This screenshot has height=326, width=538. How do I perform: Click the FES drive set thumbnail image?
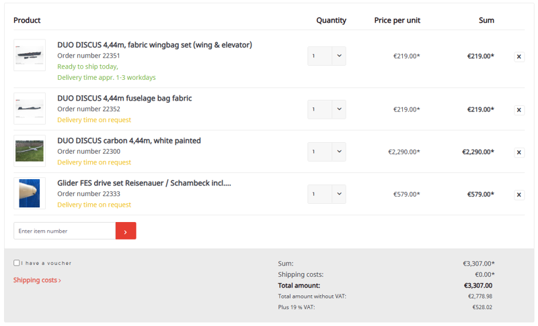click(x=30, y=193)
